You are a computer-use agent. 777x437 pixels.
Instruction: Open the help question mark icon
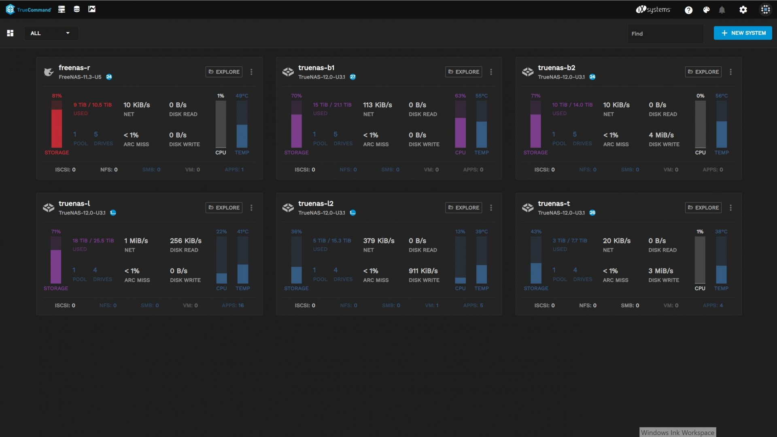pos(688,10)
